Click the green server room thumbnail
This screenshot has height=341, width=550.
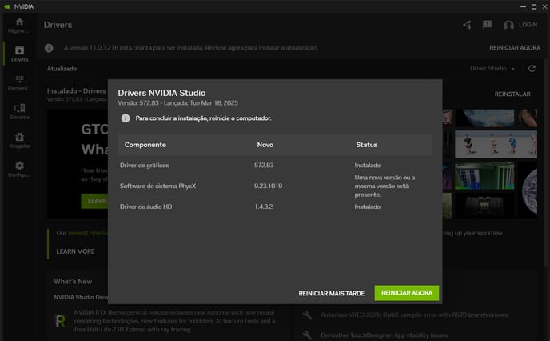click(484, 175)
